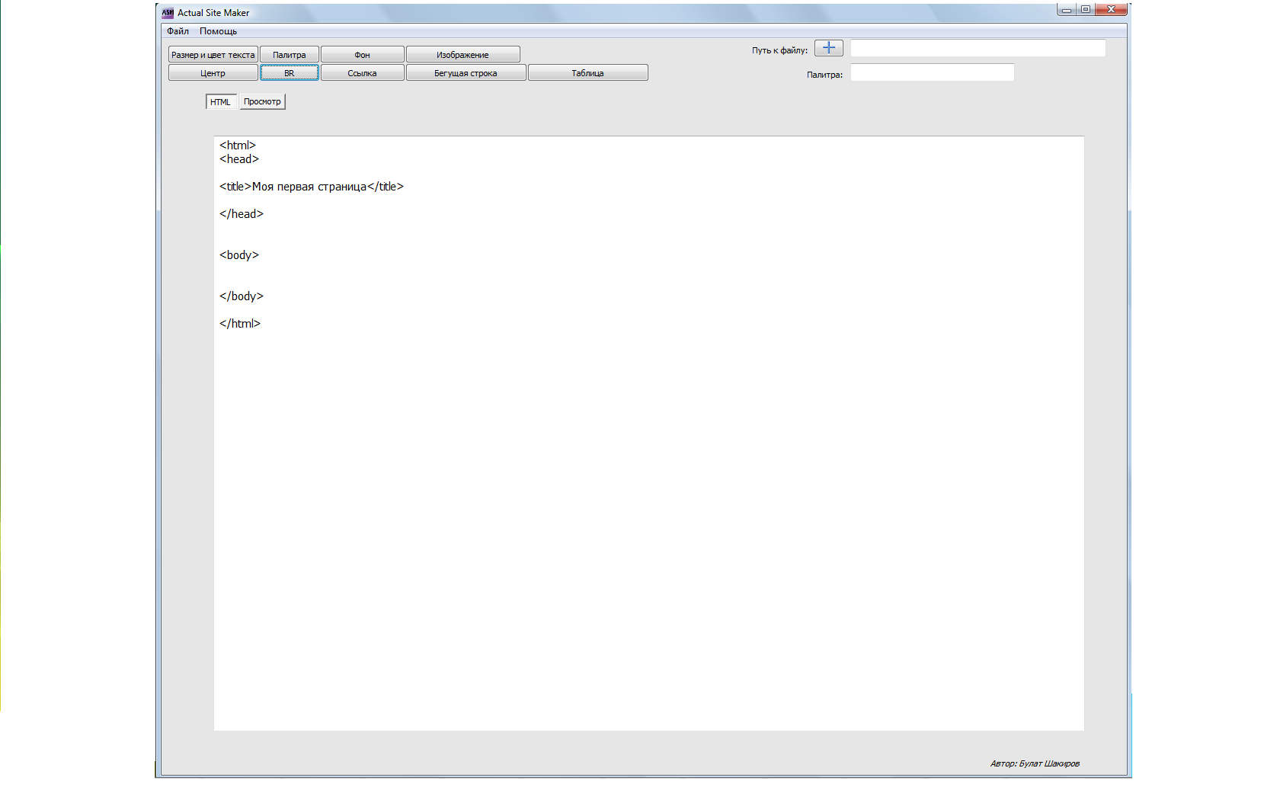
Task: Maximize the Actual Site Maker window
Action: pyautogui.click(x=1086, y=9)
